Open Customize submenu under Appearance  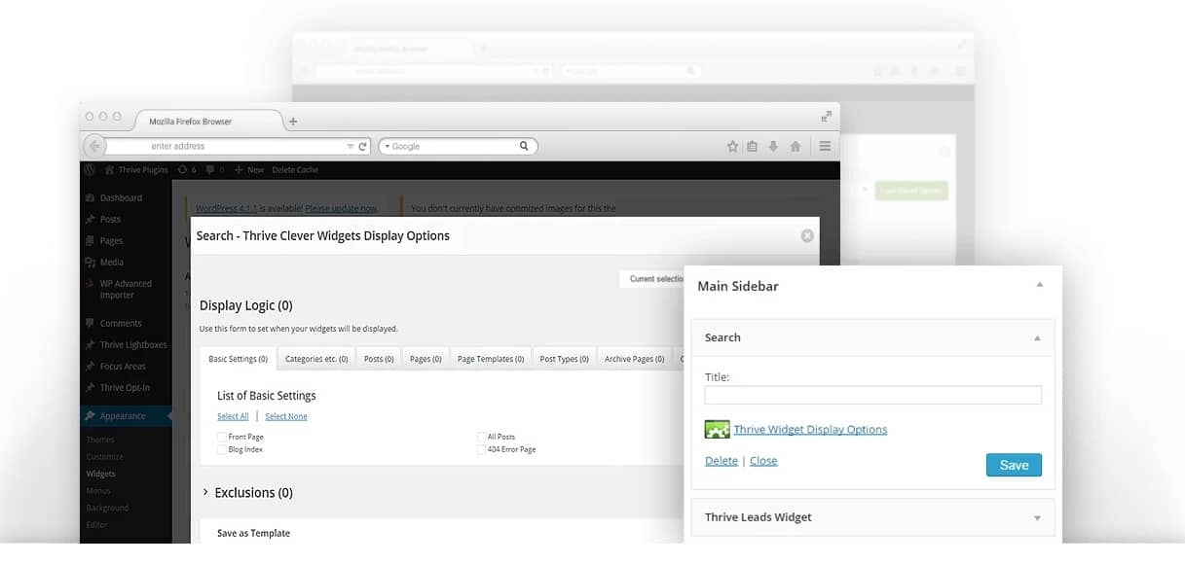pyautogui.click(x=105, y=456)
